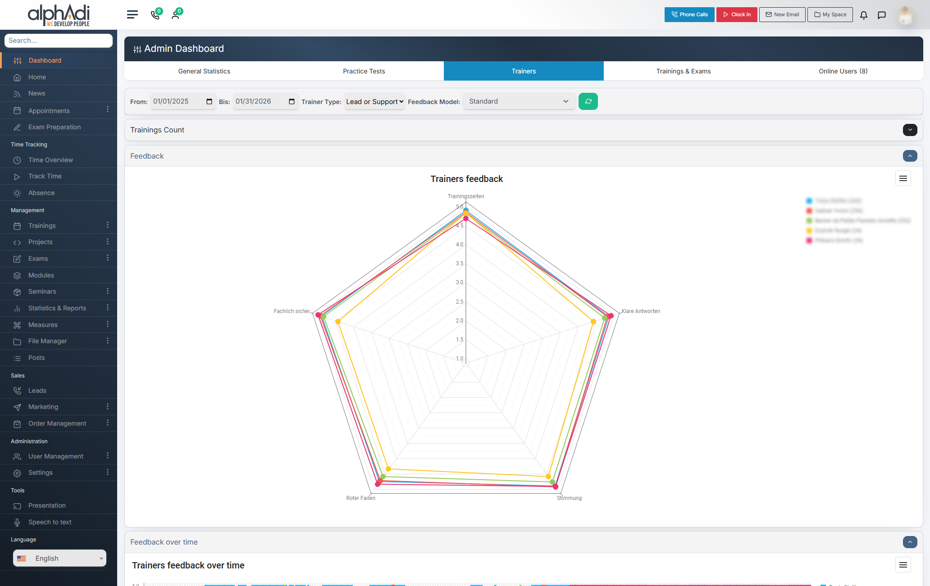Switch to the Trainings & Exams tab
This screenshot has height=586, width=930.
pos(683,71)
